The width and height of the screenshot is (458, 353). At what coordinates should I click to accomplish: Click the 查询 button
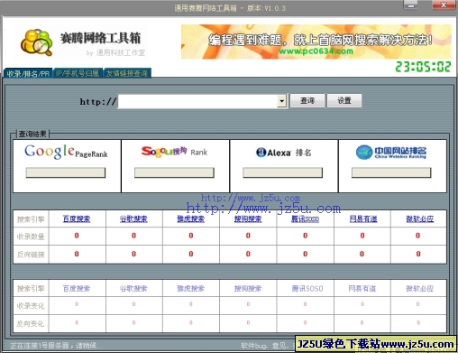pos(307,100)
